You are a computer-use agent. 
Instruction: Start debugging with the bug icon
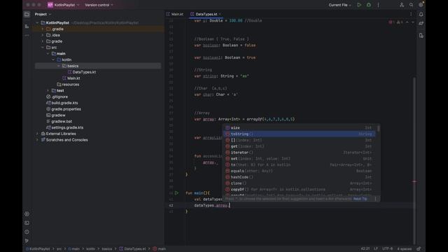(369, 5)
